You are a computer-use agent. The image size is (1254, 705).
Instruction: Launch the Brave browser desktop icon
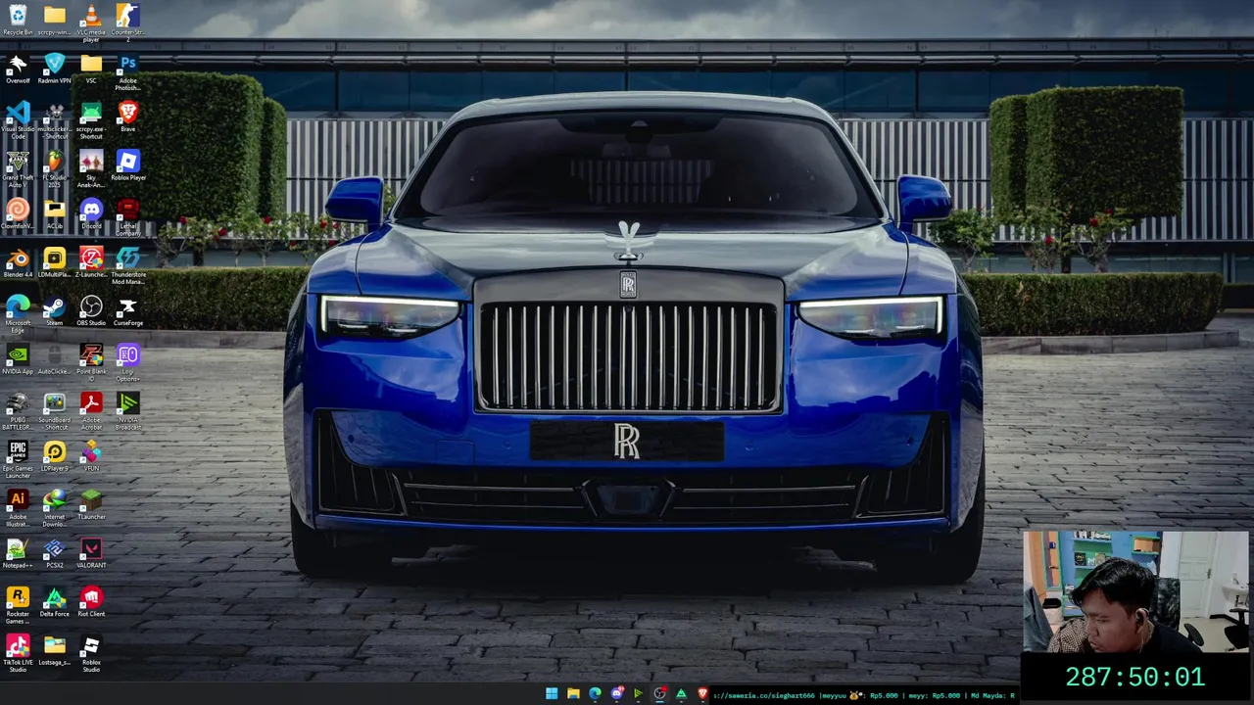pos(127,116)
